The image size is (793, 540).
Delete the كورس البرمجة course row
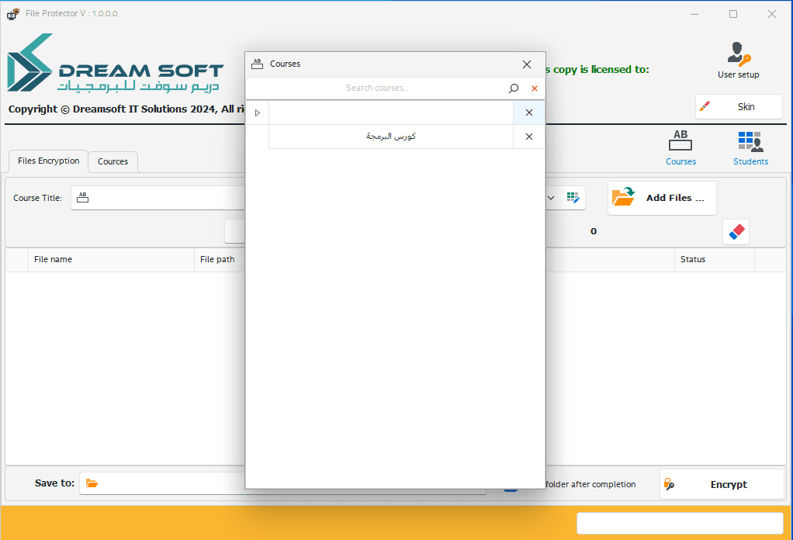coord(529,137)
